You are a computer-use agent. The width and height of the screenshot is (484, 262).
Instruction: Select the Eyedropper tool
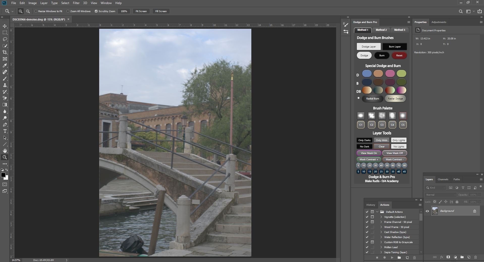point(5,65)
